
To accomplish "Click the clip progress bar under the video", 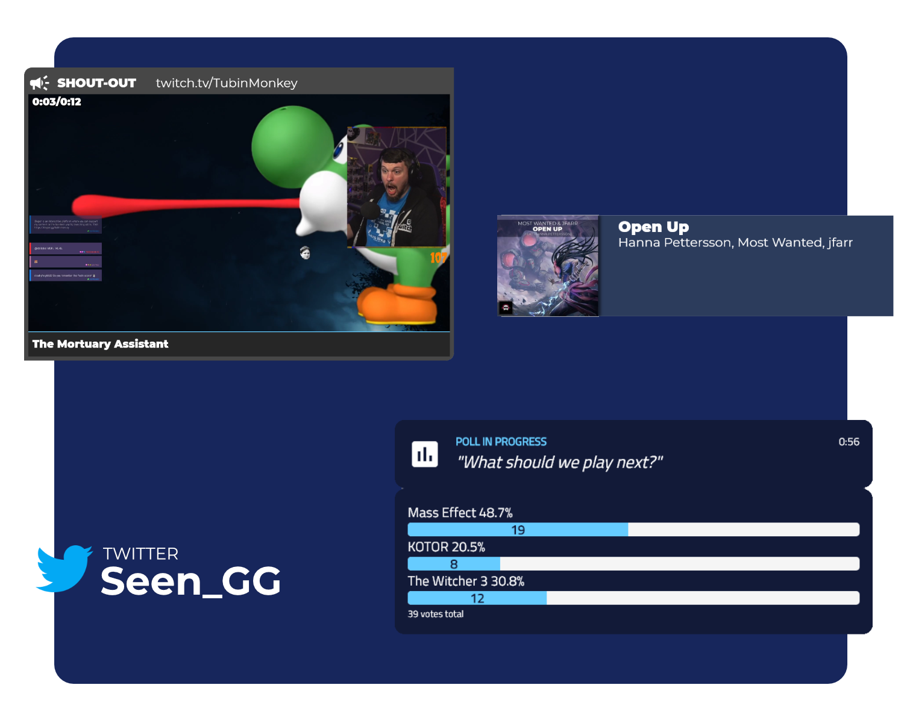I will pos(239,331).
